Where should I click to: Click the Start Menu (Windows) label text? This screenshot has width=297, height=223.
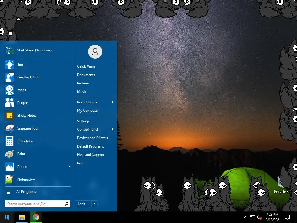(x=35, y=50)
